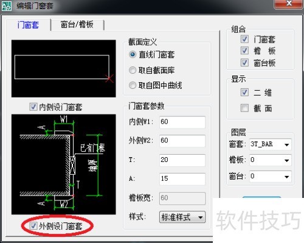The width and height of the screenshot is (304, 243).
Task: Expand the 窗套 layer dropdown
Action: (x=271, y=144)
